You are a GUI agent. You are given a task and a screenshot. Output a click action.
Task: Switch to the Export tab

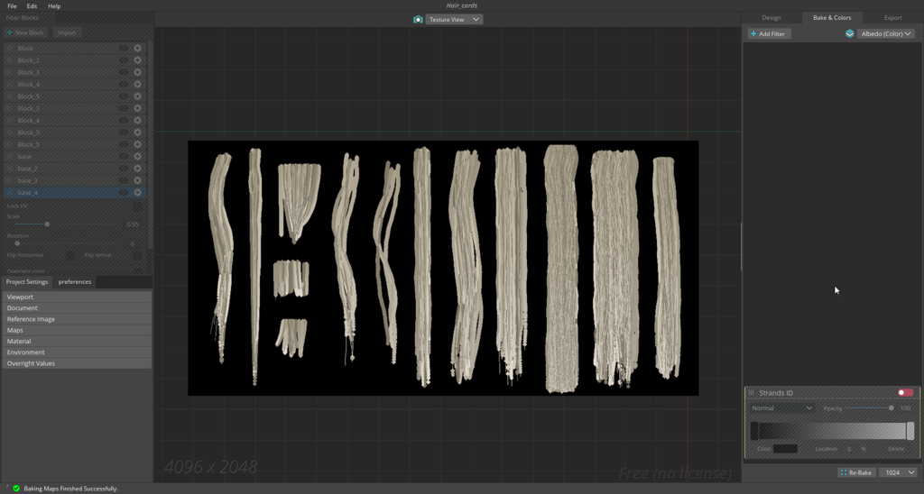point(892,17)
